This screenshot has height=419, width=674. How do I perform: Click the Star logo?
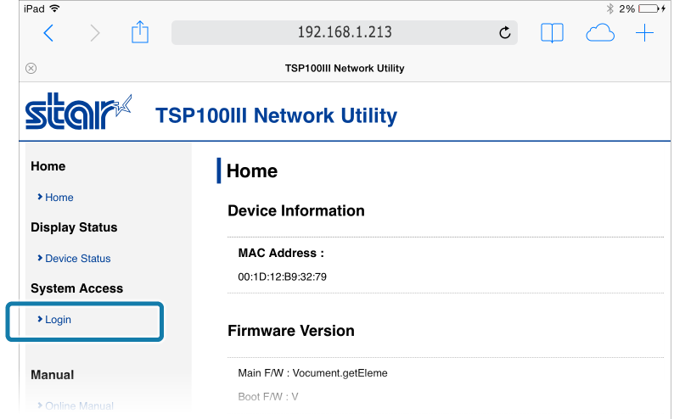point(78,111)
